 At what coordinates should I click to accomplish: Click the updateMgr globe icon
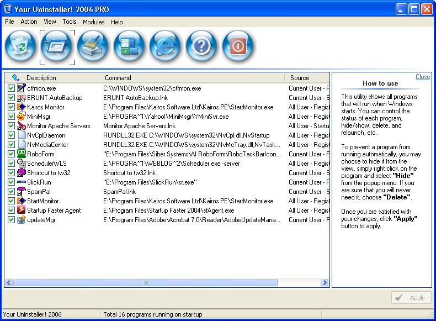(x=22, y=220)
